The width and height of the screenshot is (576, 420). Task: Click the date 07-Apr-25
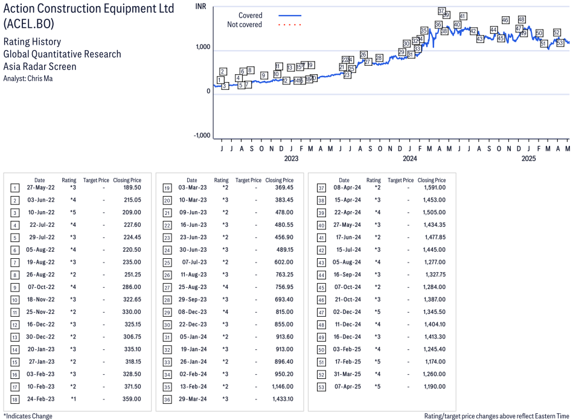pyautogui.click(x=348, y=387)
